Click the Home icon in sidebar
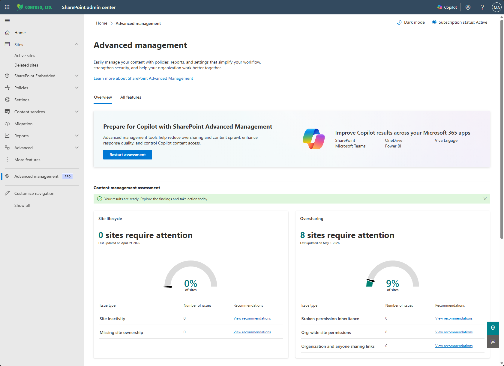The height and width of the screenshot is (366, 504). click(x=7, y=33)
